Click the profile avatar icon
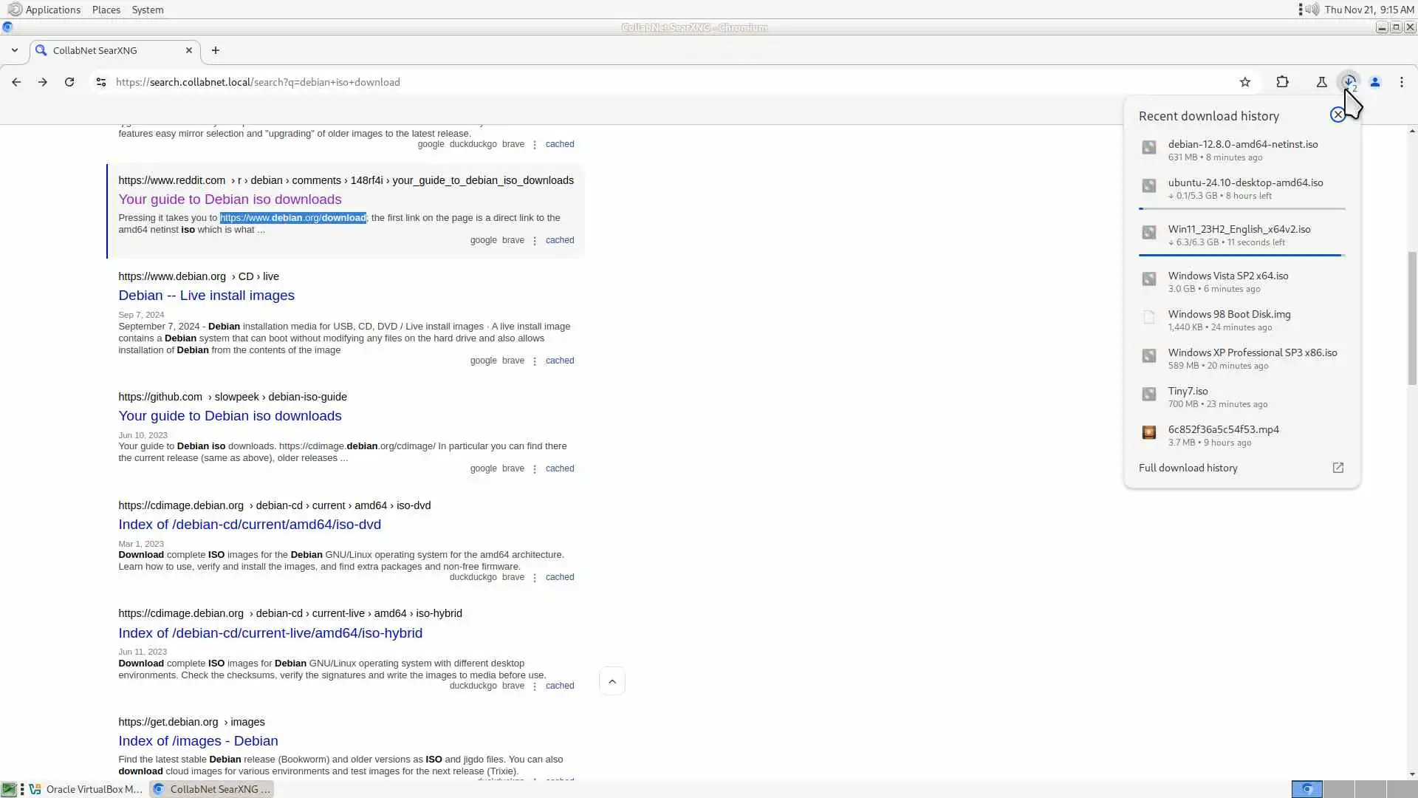 coord(1375,82)
